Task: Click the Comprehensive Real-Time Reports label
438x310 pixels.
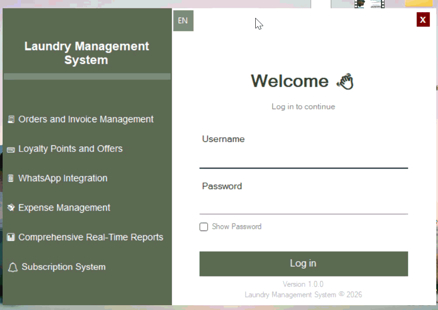Action: 91,237
